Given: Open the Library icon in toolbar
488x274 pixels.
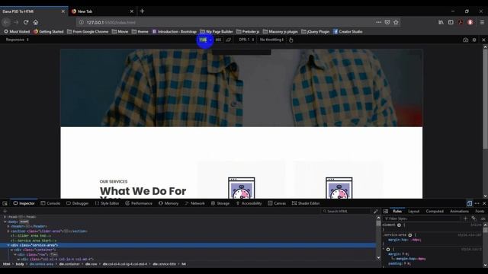Looking at the screenshot, I should [441, 22].
